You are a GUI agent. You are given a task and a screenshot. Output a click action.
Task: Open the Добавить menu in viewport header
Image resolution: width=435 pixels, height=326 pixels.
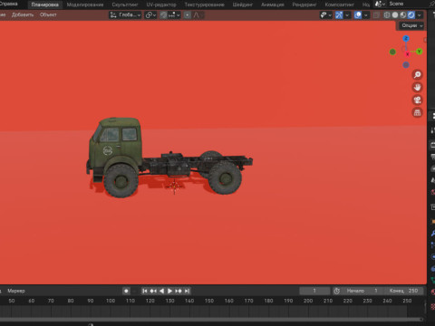pyautogui.click(x=23, y=14)
